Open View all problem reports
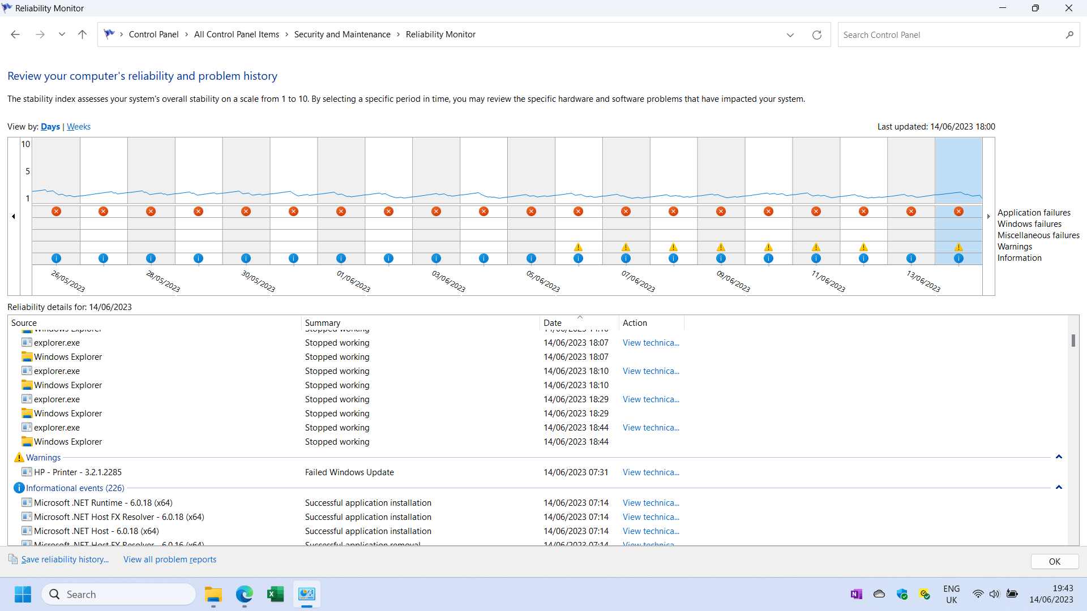Viewport: 1087px width, 611px height. tap(170, 560)
